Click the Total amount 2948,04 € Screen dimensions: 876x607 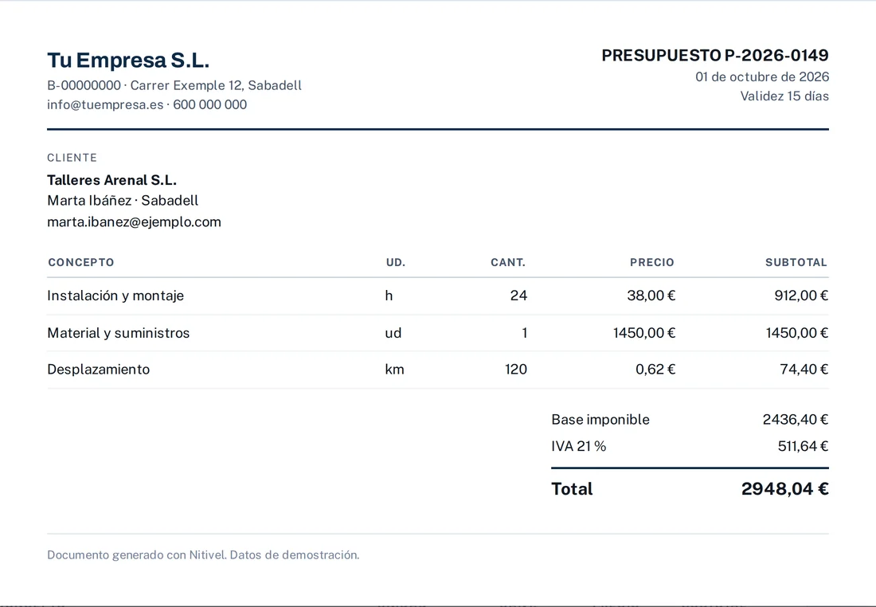coord(785,488)
